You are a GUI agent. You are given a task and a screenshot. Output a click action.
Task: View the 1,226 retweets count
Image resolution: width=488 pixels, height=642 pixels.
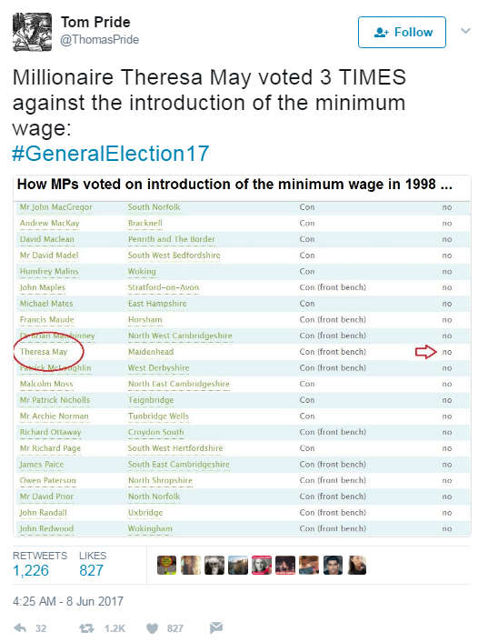click(x=31, y=570)
